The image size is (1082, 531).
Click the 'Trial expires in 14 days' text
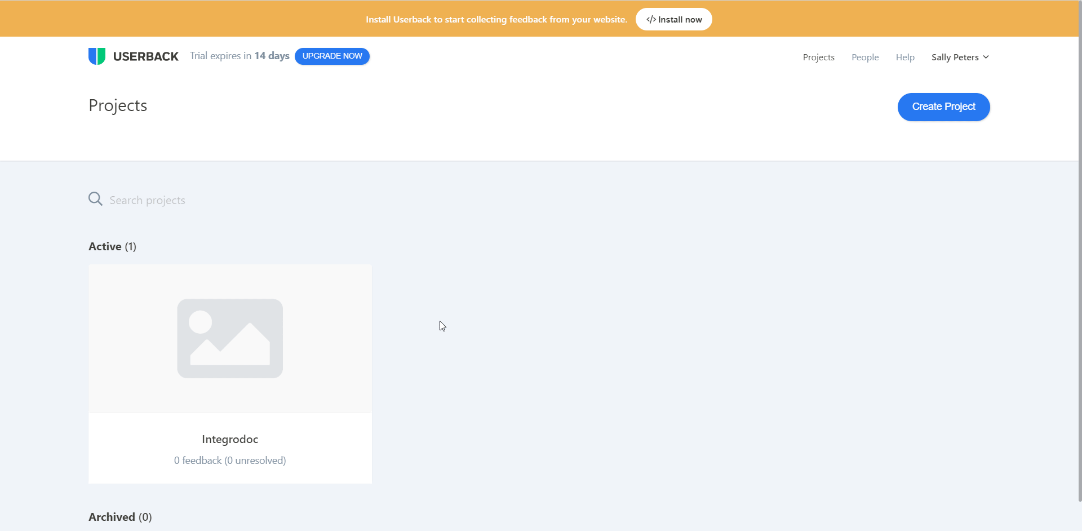point(240,56)
